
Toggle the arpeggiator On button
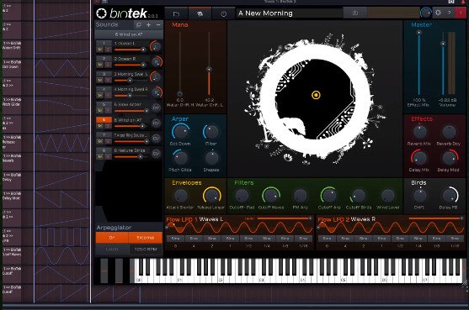tap(112, 238)
